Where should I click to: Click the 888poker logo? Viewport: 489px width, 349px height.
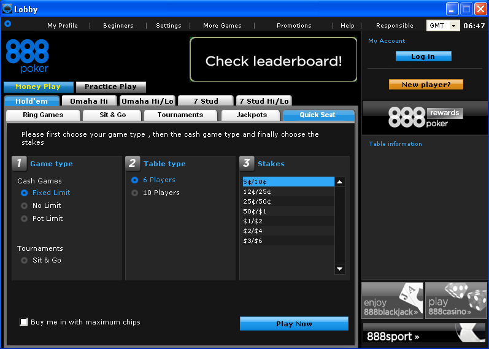[28, 56]
